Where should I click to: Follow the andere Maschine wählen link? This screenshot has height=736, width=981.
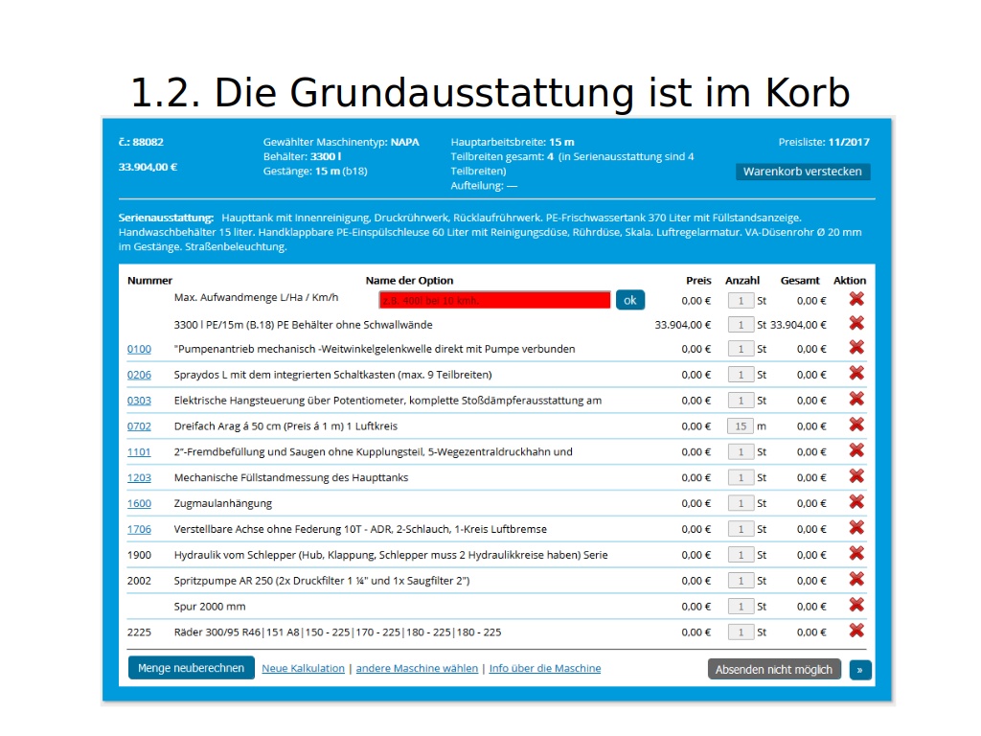(417, 669)
